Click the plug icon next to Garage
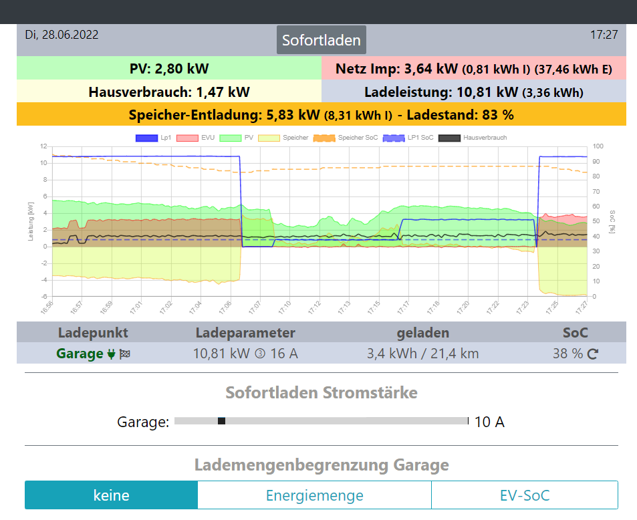 (111, 354)
